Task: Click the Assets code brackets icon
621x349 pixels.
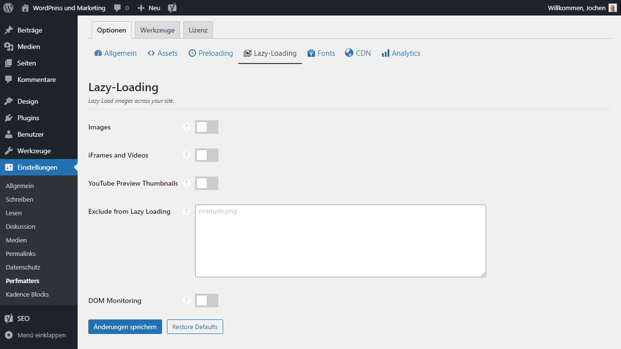Action: pyautogui.click(x=151, y=53)
